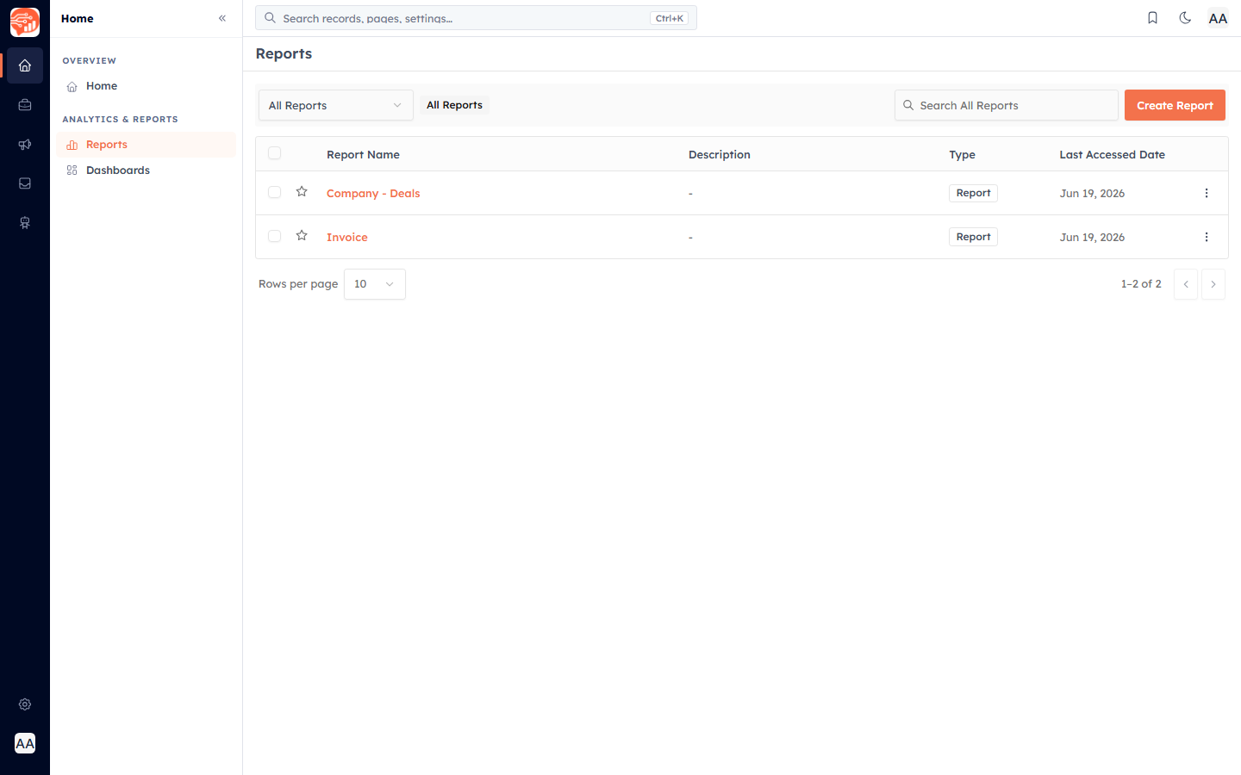Check the Invoice row checkbox
Screen dimensions: 1241x775
274,236
